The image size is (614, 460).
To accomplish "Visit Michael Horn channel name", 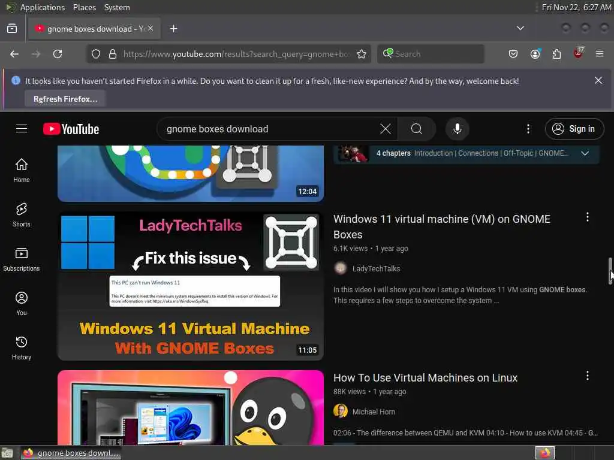I will (374, 412).
